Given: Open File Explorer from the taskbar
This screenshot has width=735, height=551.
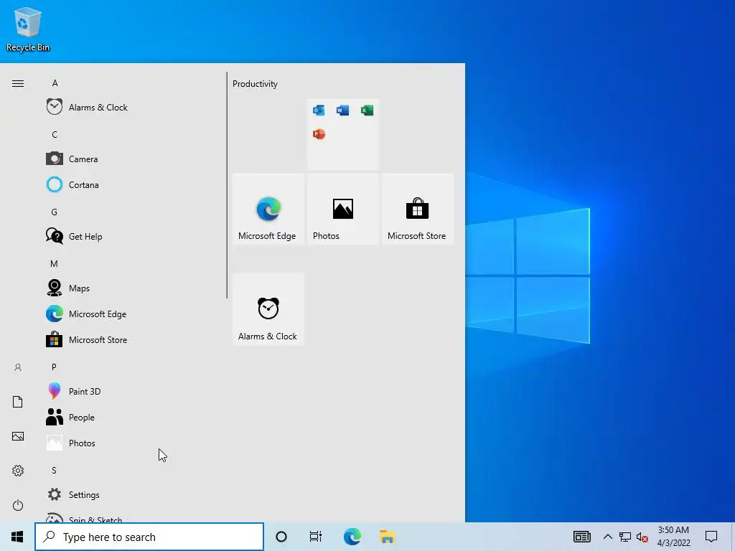Looking at the screenshot, I should (x=387, y=537).
